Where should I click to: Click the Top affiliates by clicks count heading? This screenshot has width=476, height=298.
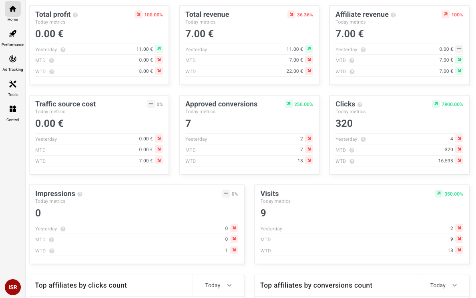pyautogui.click(x=81, y=285)
